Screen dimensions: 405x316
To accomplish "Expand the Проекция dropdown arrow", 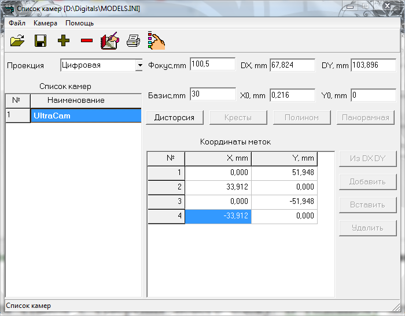I will [139, 65].
